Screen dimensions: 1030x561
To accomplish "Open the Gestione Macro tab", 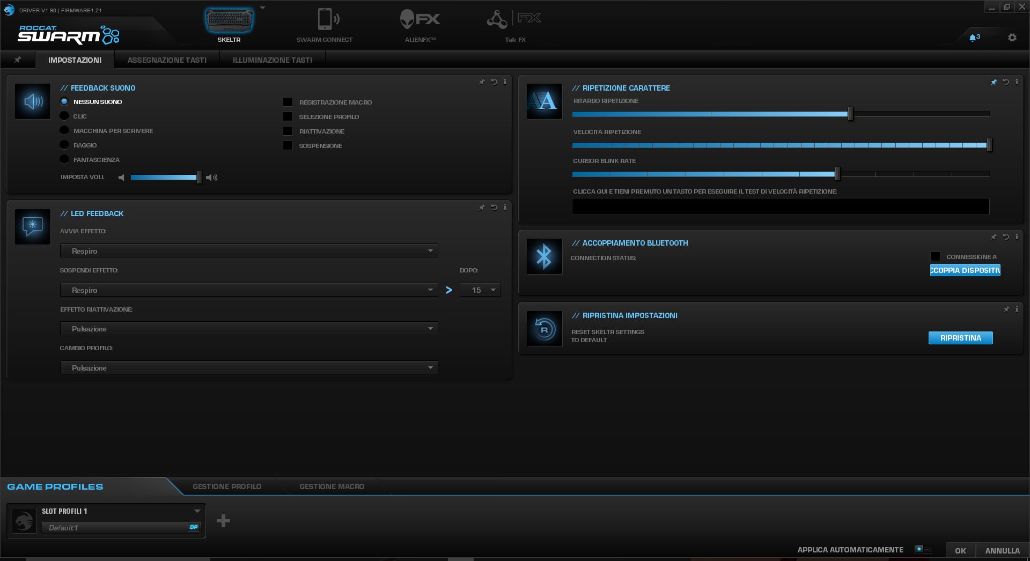I will [332, 486].
